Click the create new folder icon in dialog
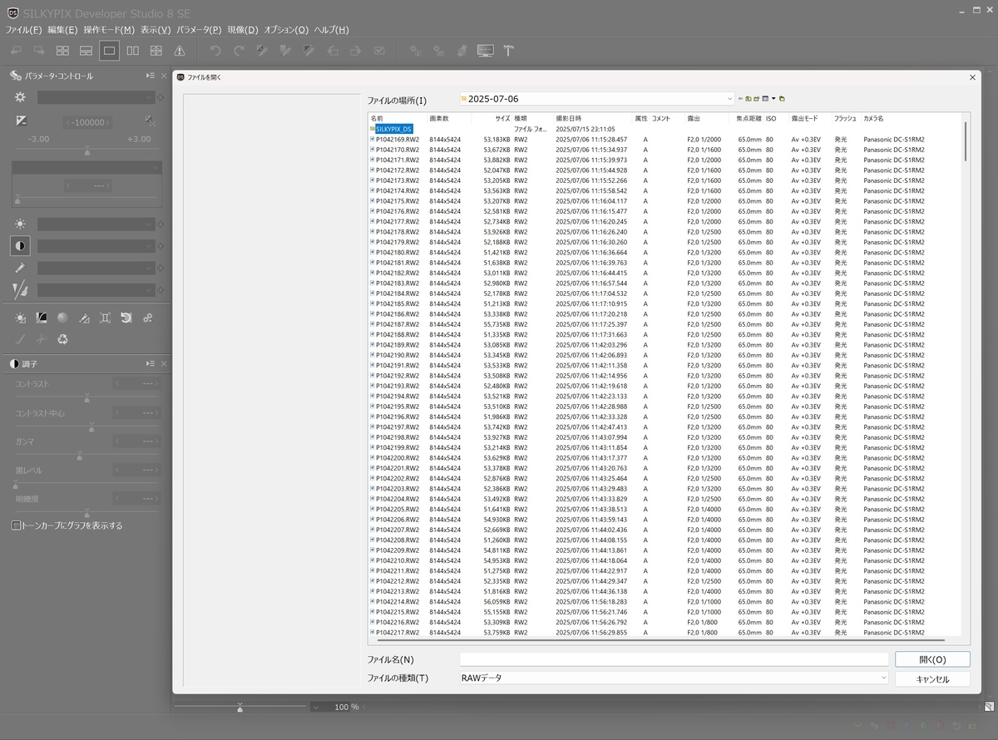This screenshot has width=998, height=740. point(758,98)
